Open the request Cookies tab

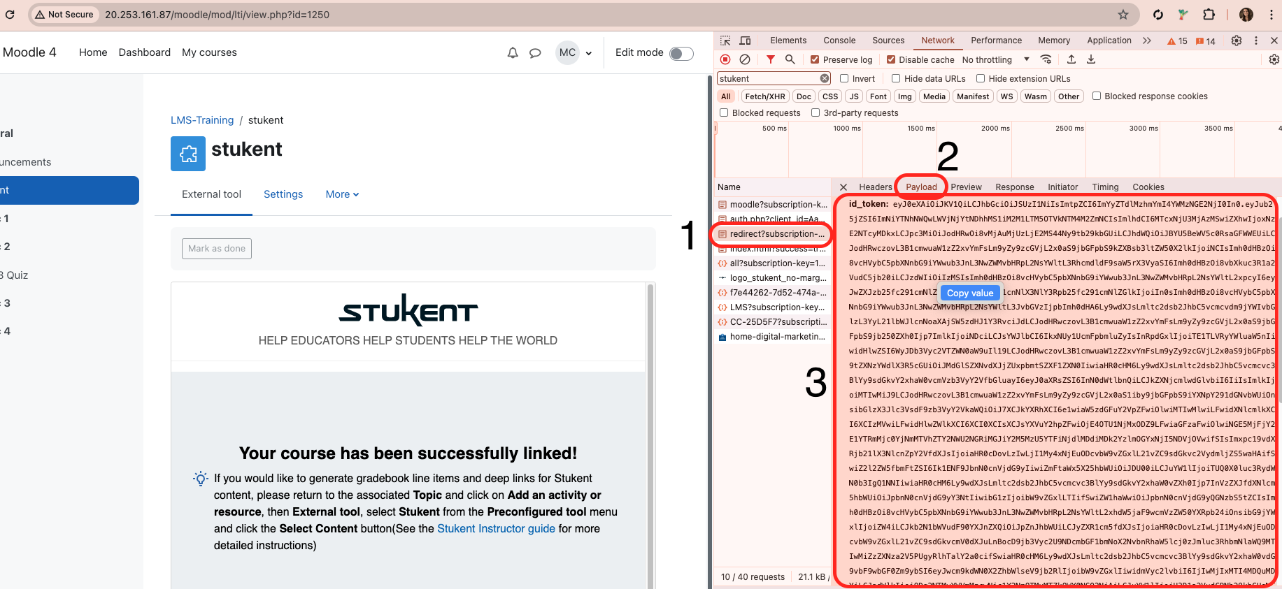pos(1148,187)
